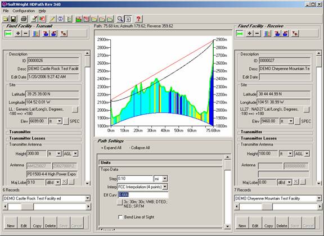Image resolution: width=324 pixels, height=236 pixels.
Task: Click the minus icon in Receive panel
Action: (x=257, y=34)
